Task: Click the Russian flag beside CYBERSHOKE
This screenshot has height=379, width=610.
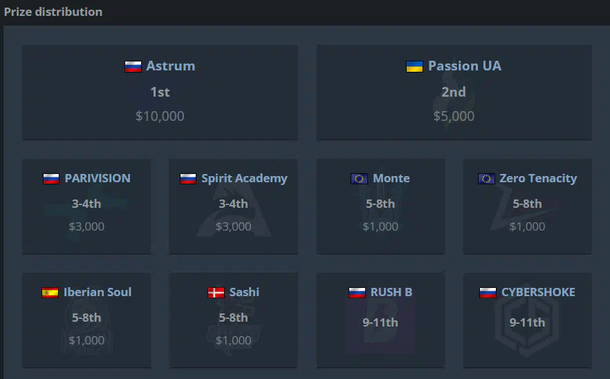Action: coord(488,293)
